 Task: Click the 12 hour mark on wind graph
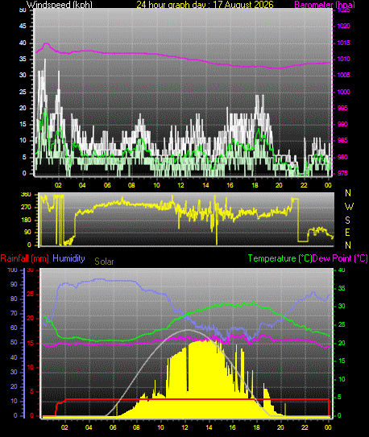[181, 185]
